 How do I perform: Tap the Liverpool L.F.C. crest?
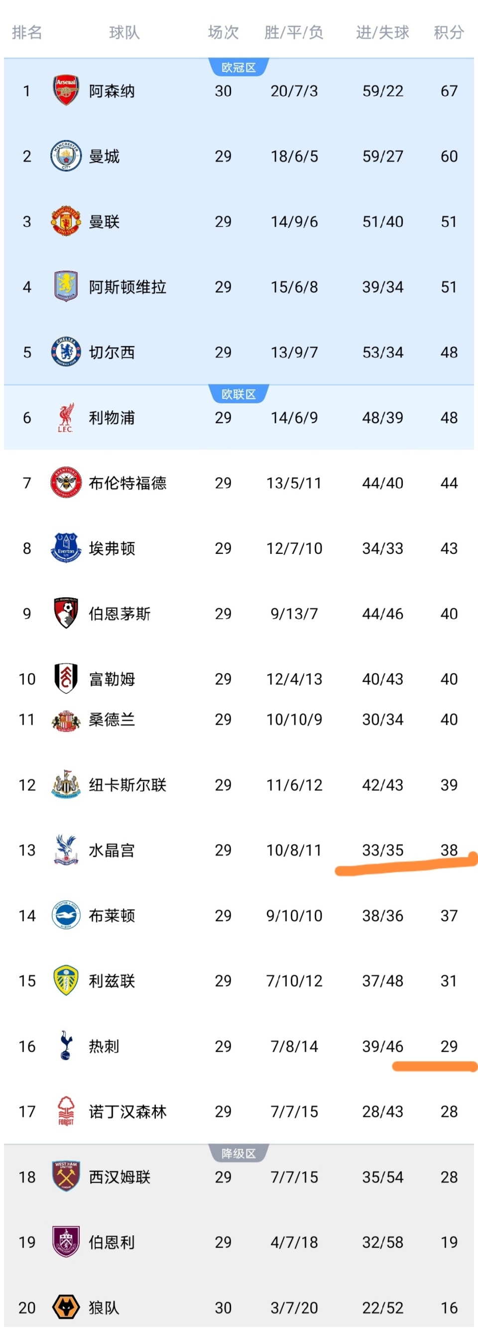pos(66,417)
